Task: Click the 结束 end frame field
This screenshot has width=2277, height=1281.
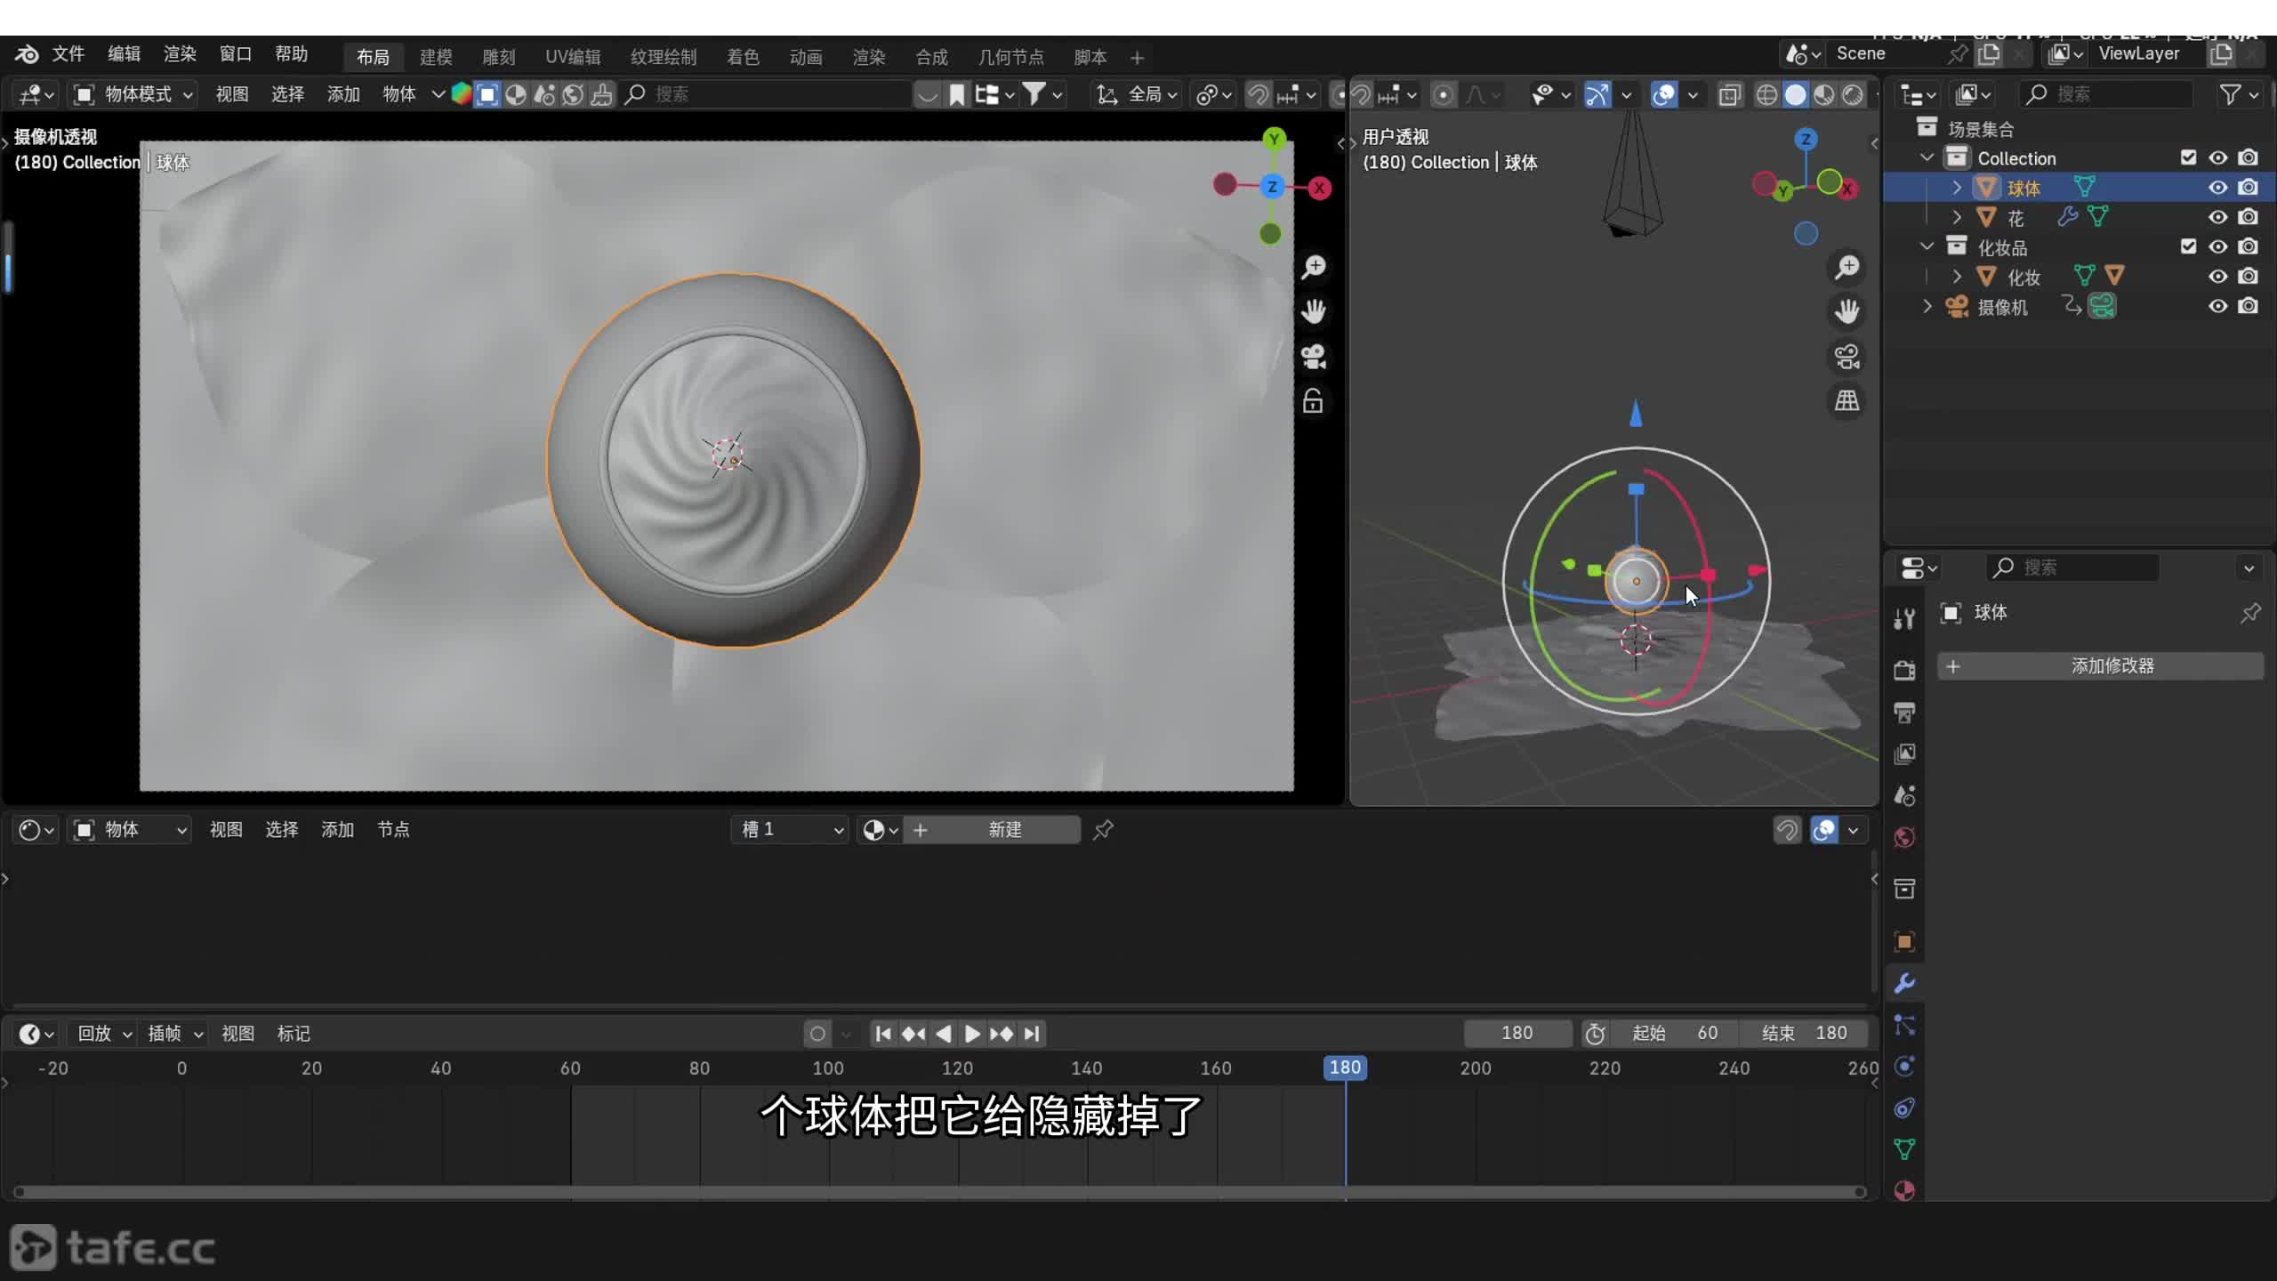Action: coord(1804,1033)
